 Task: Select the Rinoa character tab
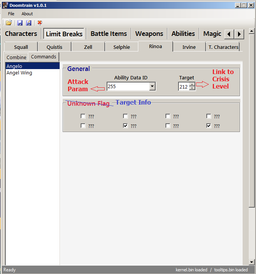point(156,47)
